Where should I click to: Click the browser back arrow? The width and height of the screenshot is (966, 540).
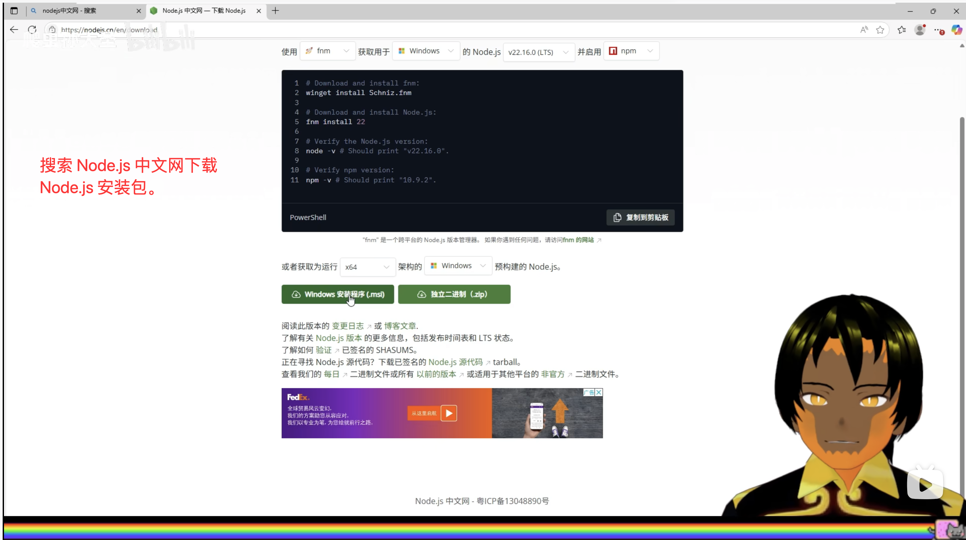point(14,30)
